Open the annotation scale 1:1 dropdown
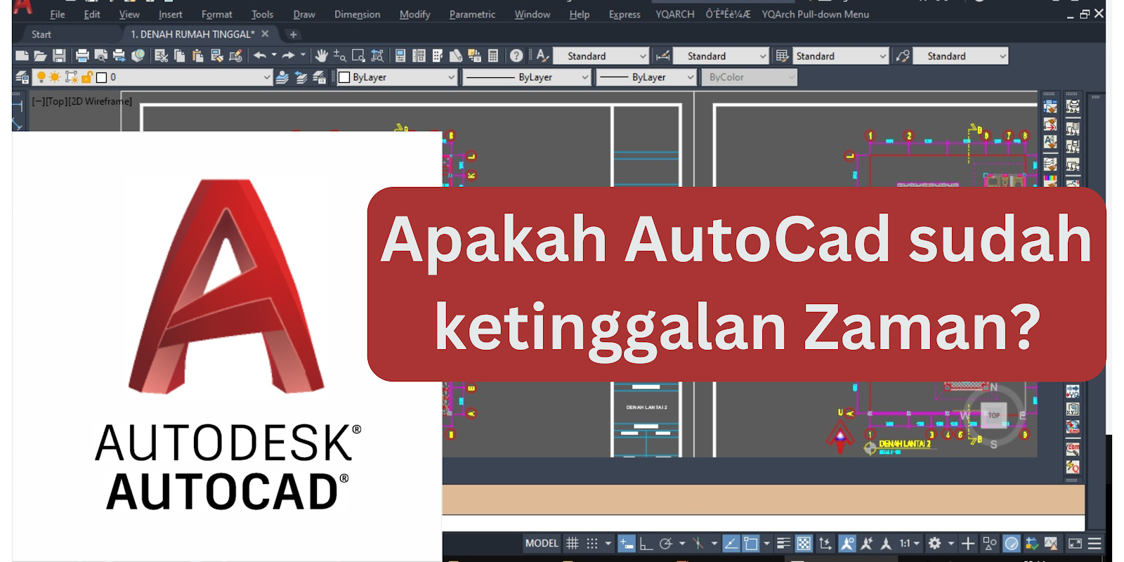This screenshot has height=562, width=1124. (x=910, y=543)
